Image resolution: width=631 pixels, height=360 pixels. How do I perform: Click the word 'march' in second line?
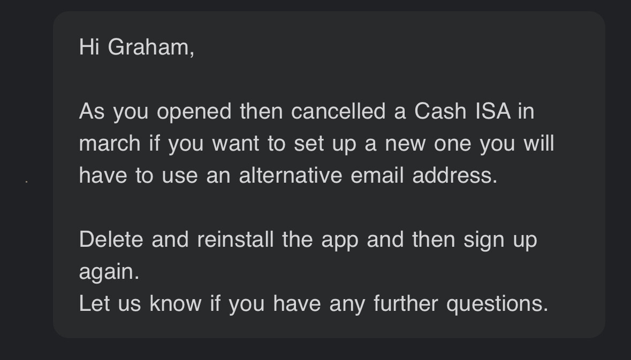coord(110,144)
